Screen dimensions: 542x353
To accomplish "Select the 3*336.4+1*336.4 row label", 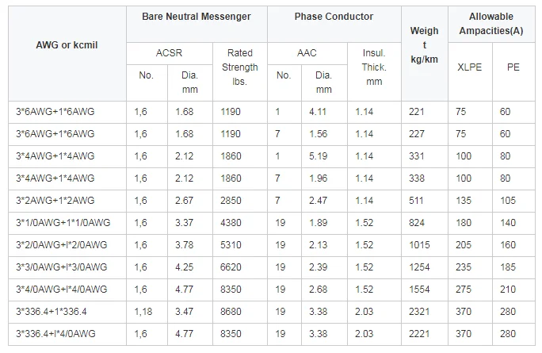I will click(x=52, y=312).
